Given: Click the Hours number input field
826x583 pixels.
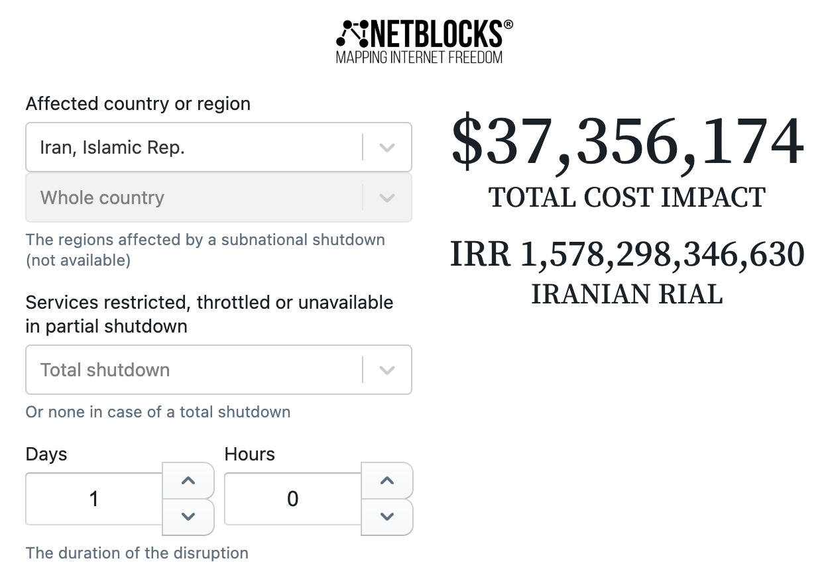Looking at the screenshot, I should (x=293, y=499).
